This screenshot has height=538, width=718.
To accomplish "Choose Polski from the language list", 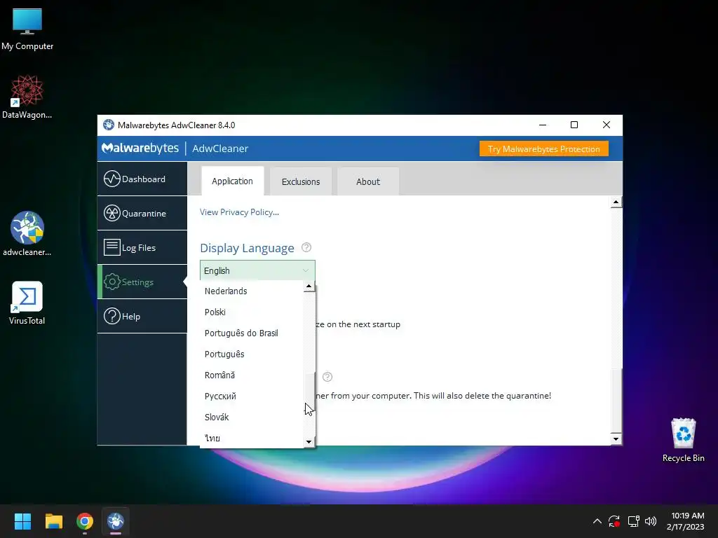I will pyautogui.click(x=252, y=312).
